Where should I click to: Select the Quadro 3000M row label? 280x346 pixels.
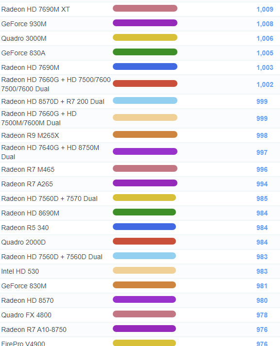[24, 38]
